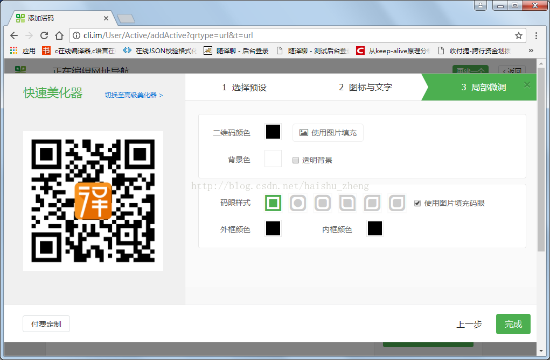
Task: Go back with the browser back arrow
Action: click(14, 35)
